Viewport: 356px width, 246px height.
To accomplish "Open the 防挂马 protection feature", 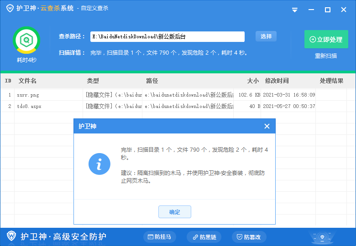I will [x=160, y=237].
